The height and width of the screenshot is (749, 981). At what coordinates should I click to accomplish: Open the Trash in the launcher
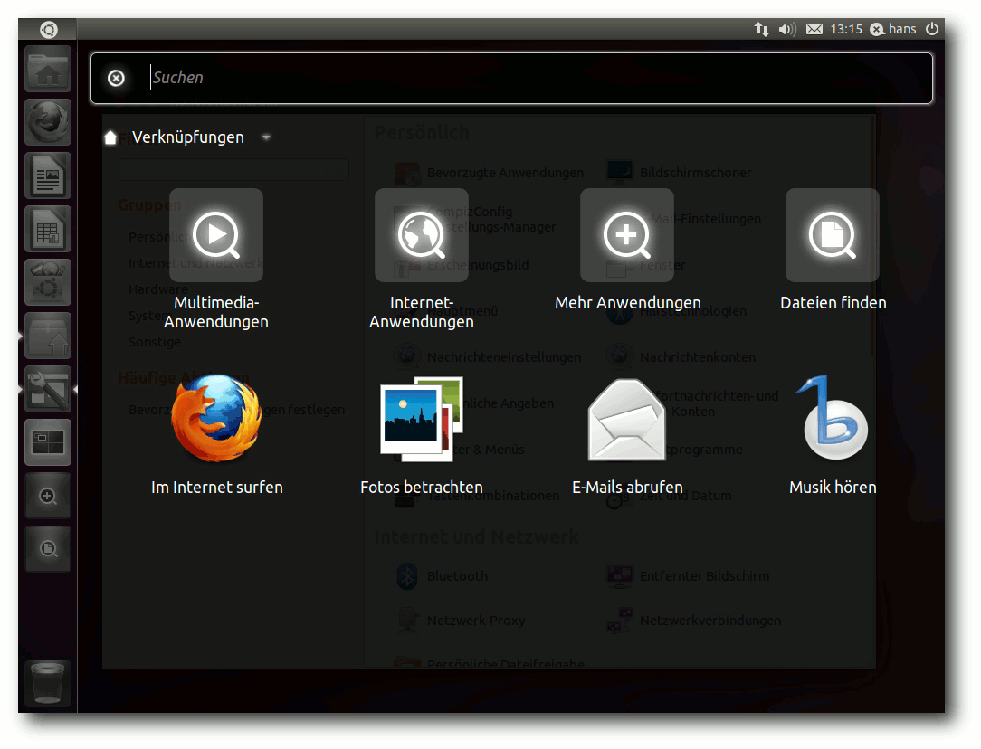[48, 683]
